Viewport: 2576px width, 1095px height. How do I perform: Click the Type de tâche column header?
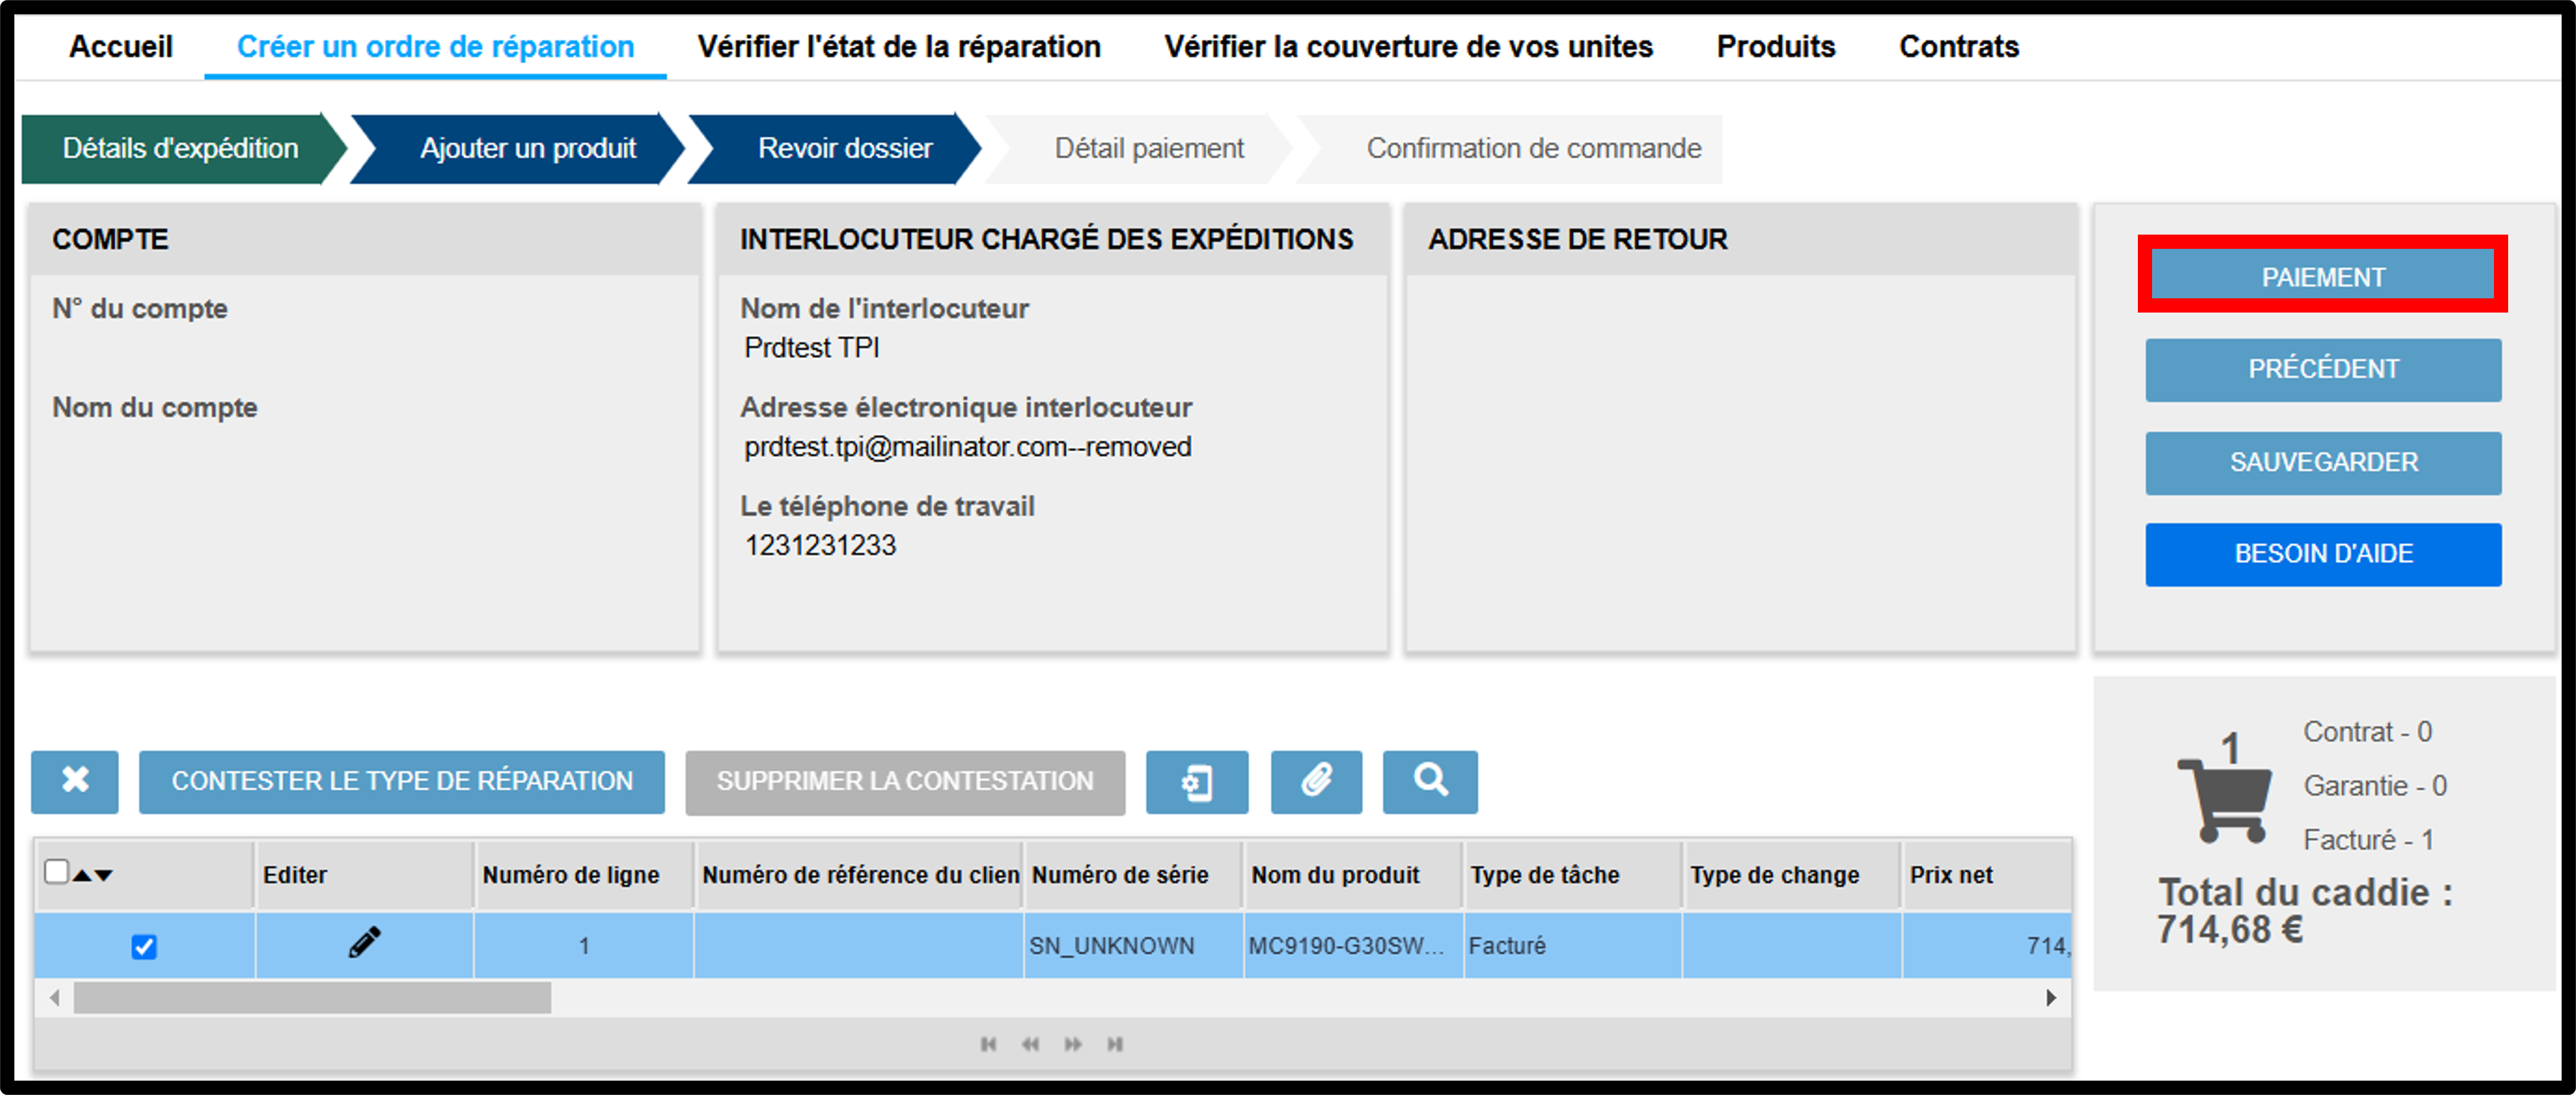[1573, 875]
